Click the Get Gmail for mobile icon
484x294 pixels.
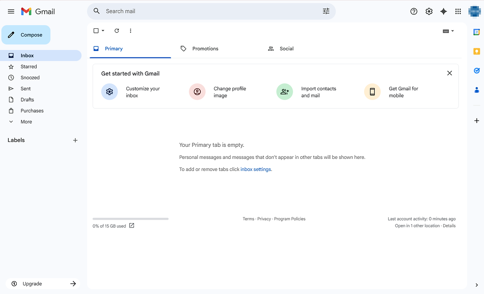372,92
